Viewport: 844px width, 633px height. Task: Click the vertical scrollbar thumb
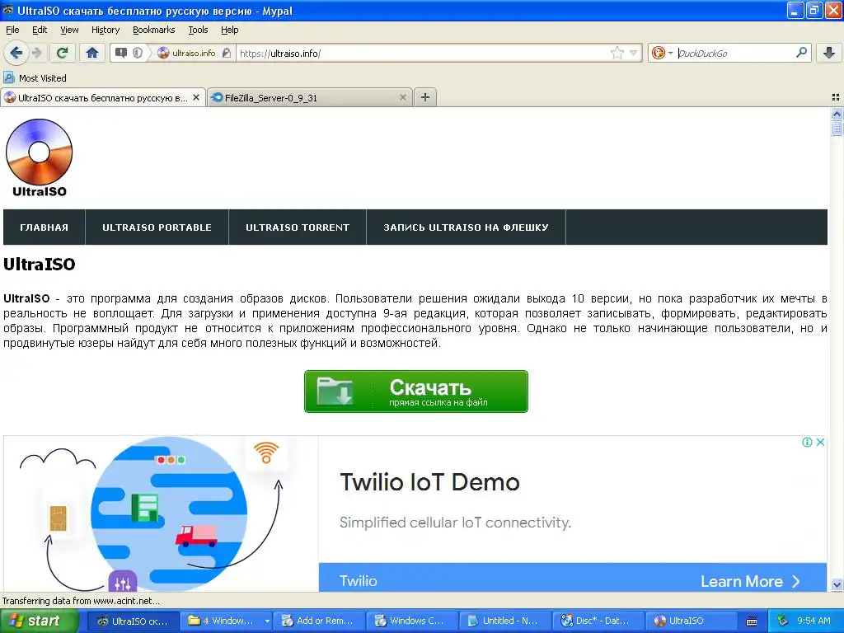837,128
